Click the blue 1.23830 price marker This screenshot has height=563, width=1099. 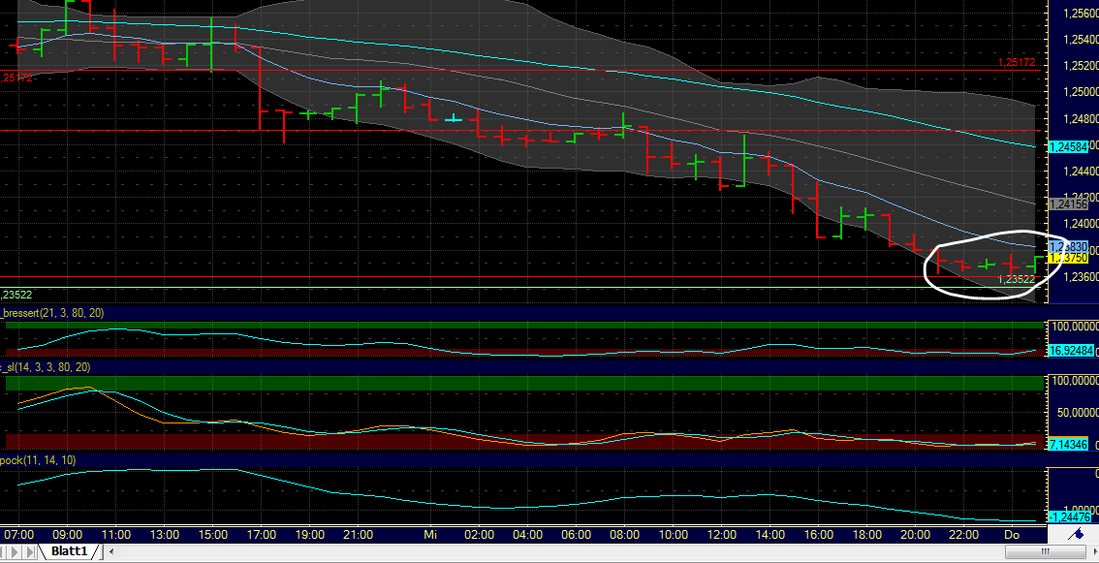[x=1066, y=247]
